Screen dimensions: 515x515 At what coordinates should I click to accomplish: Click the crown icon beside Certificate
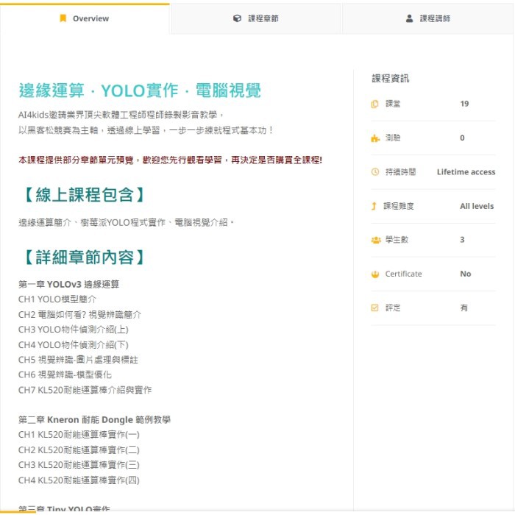pos(375,274)
